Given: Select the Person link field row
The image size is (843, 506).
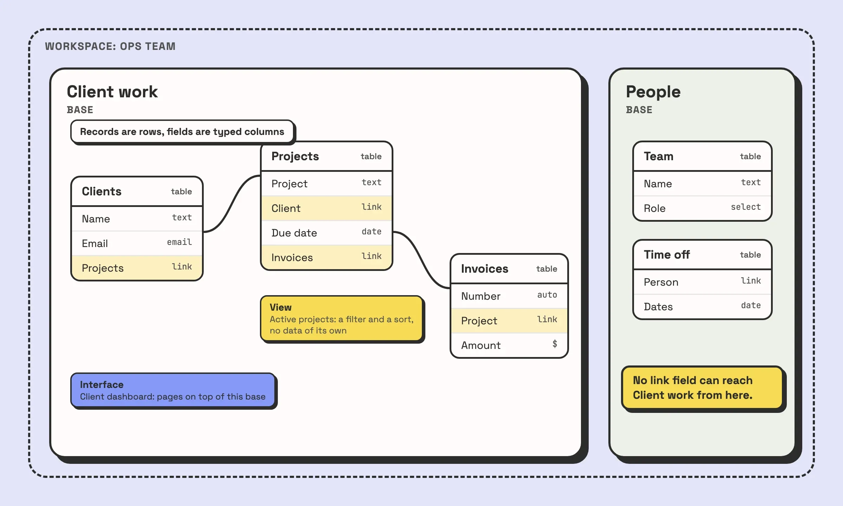Looking at the screenshot, I should 702,282.
